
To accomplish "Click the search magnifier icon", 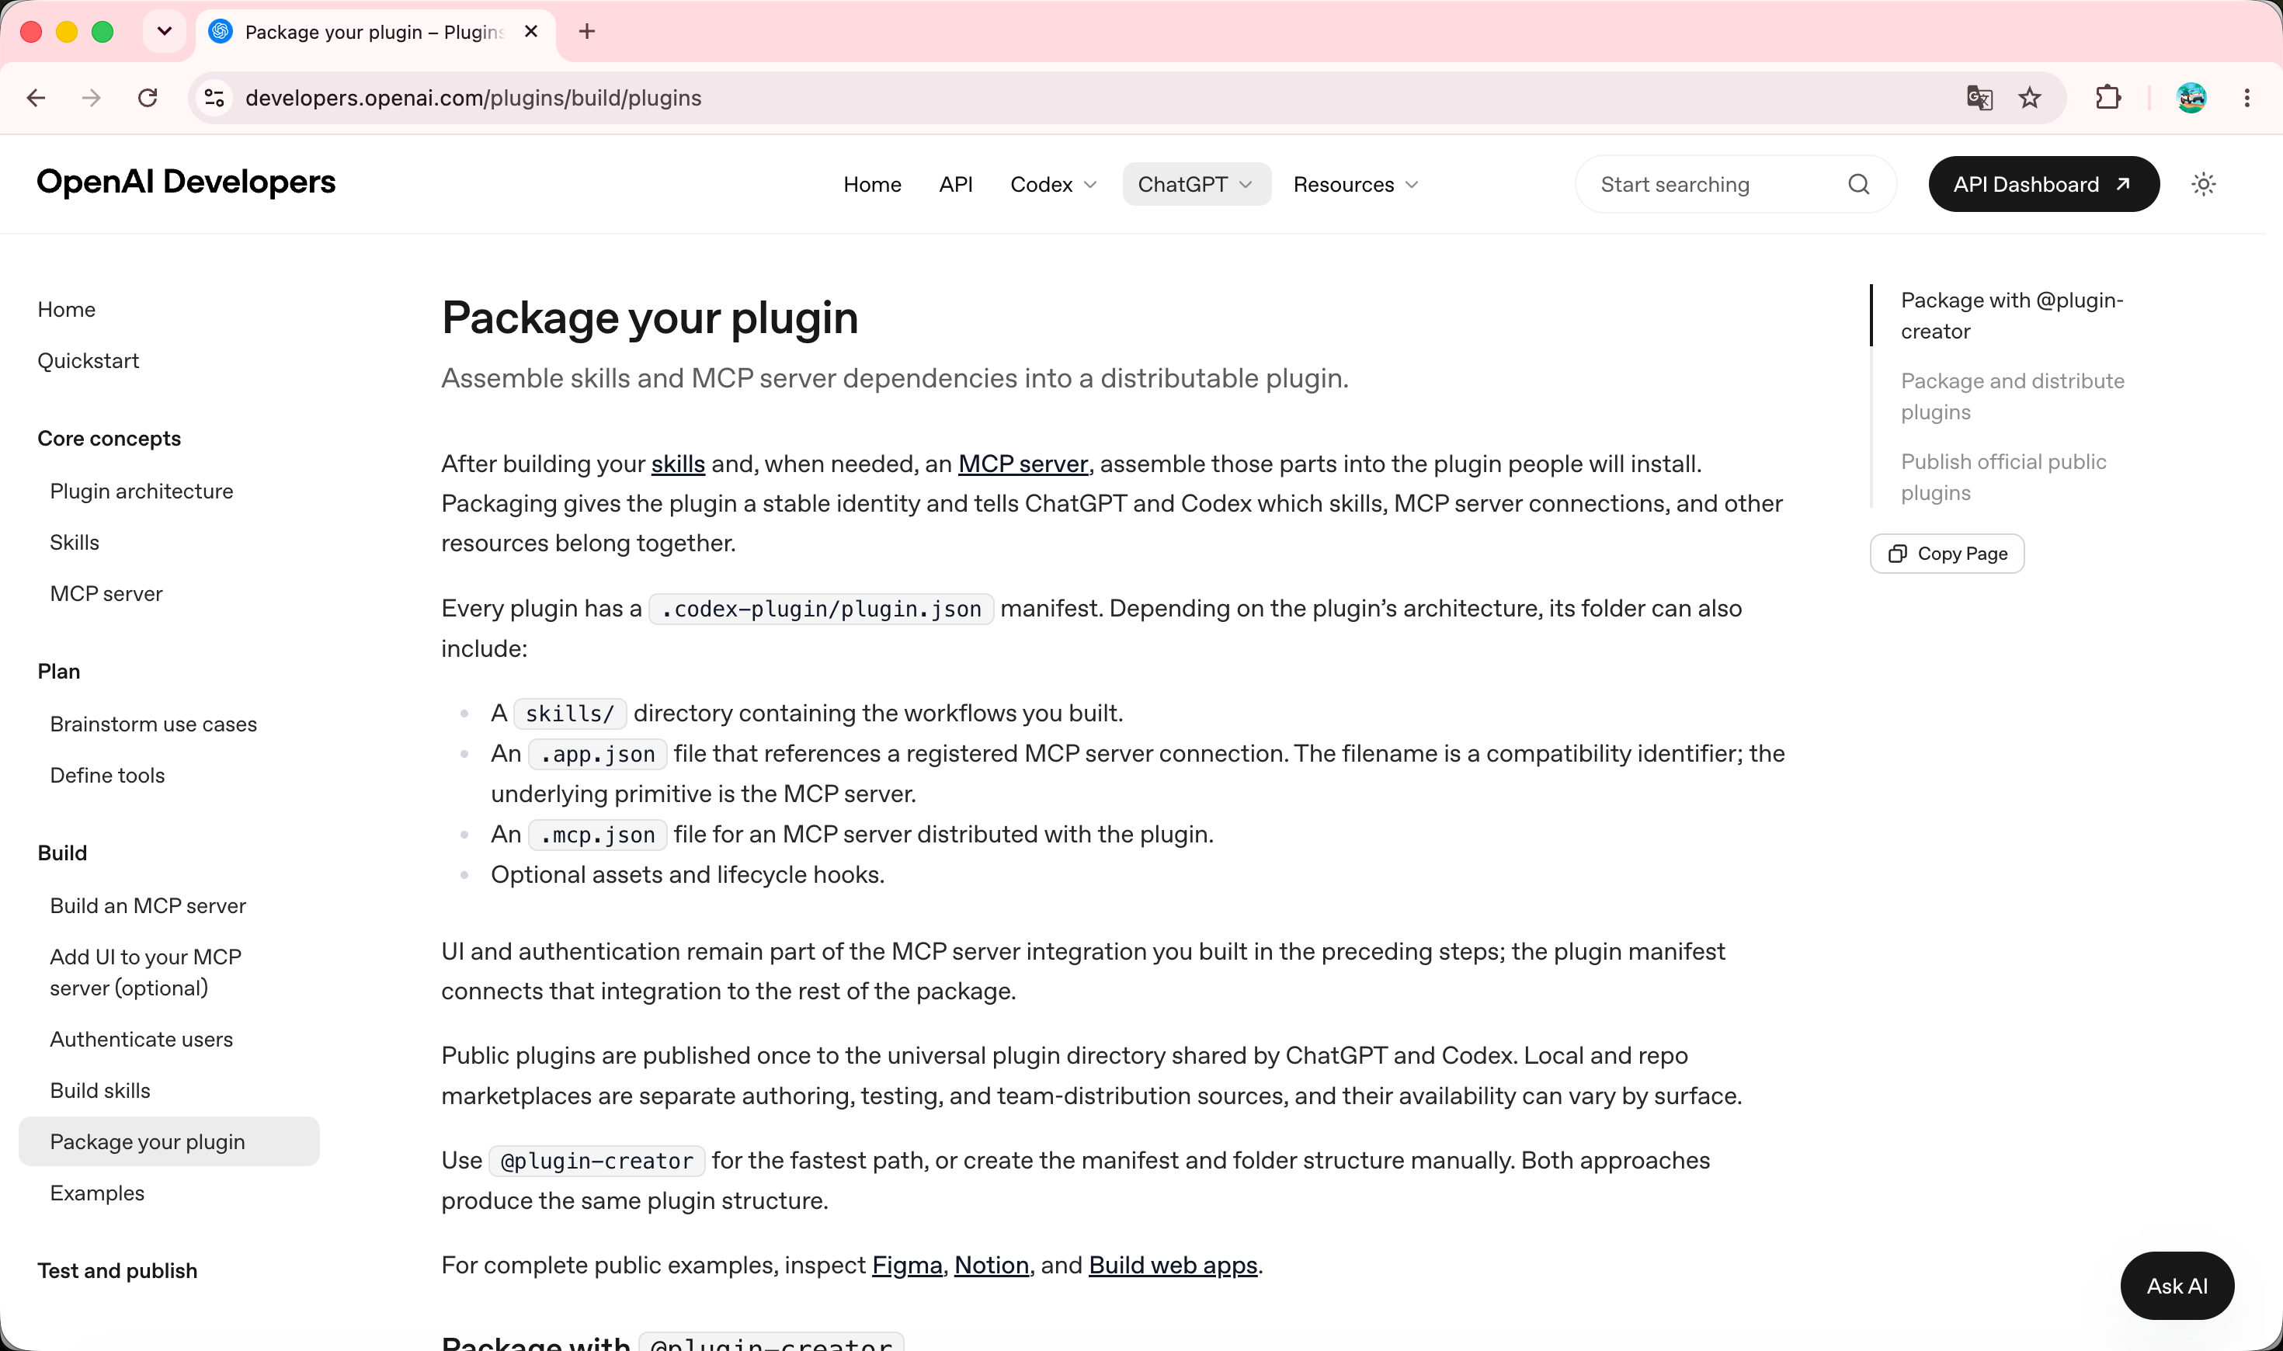I will (x=1859, y=185).
